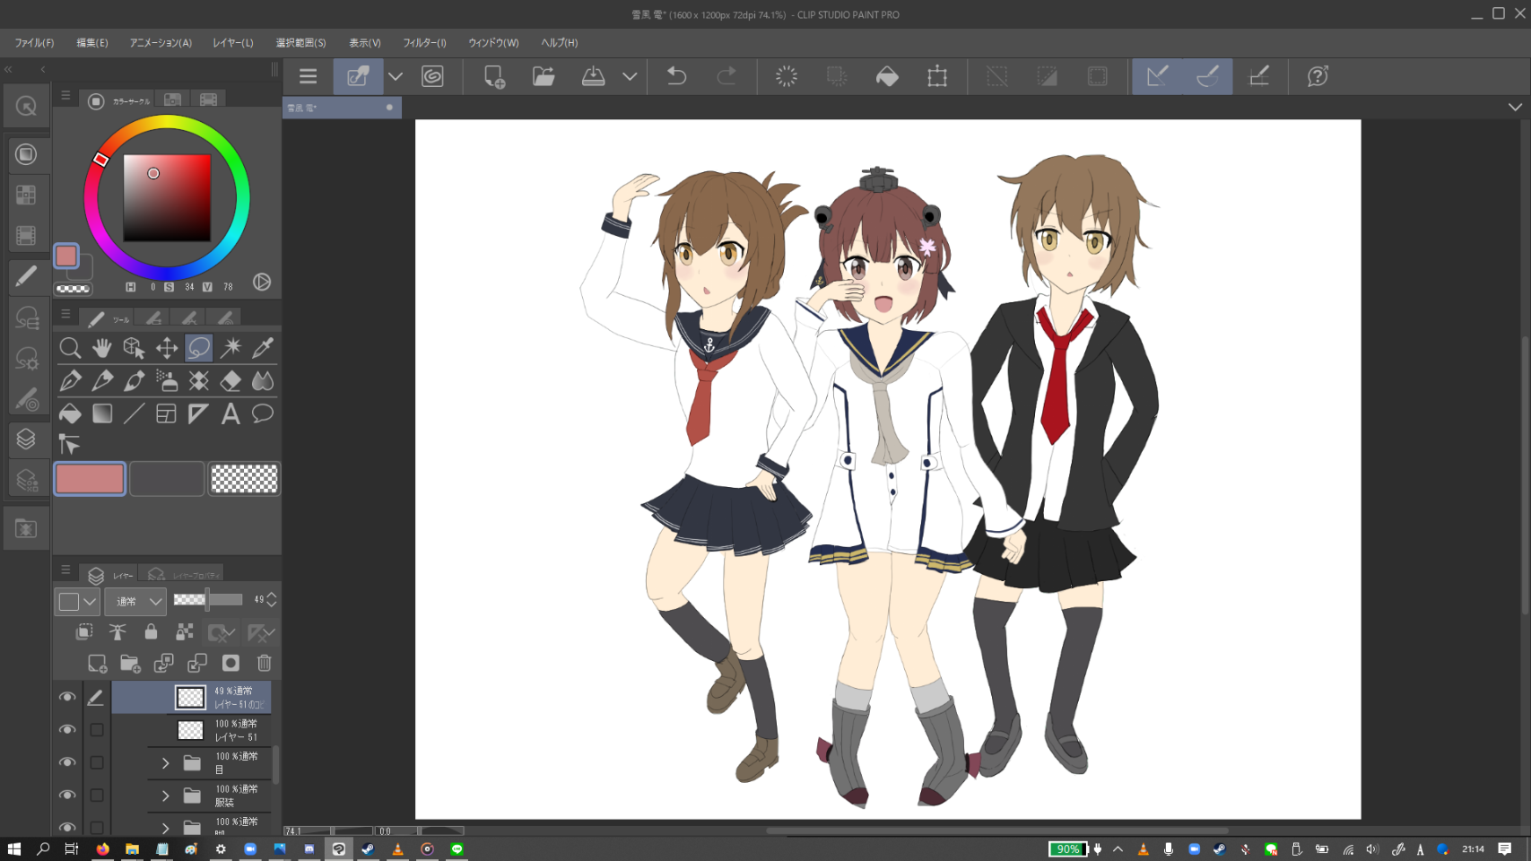
Task: Toggle the lock layer icon
Action: click(x=151, y=632)
